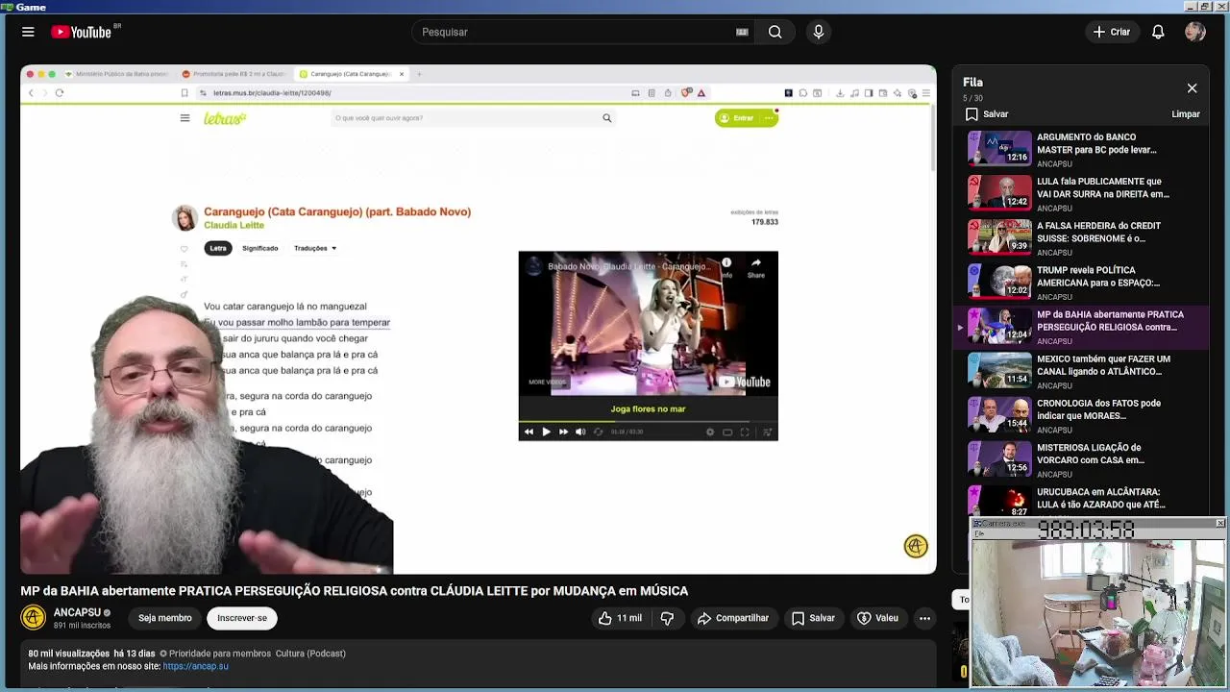The width and height of the screenshot is (1230, 692).
Task: Open MEXICO também quer FAZER UM CANAL video
Action: (1082, 371)
